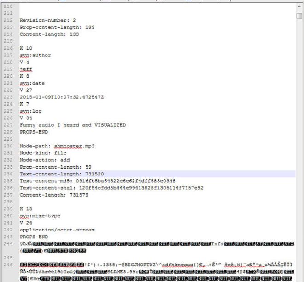Click the line 'Content-length: 133'
304x282 pixels.
[49, 34]
